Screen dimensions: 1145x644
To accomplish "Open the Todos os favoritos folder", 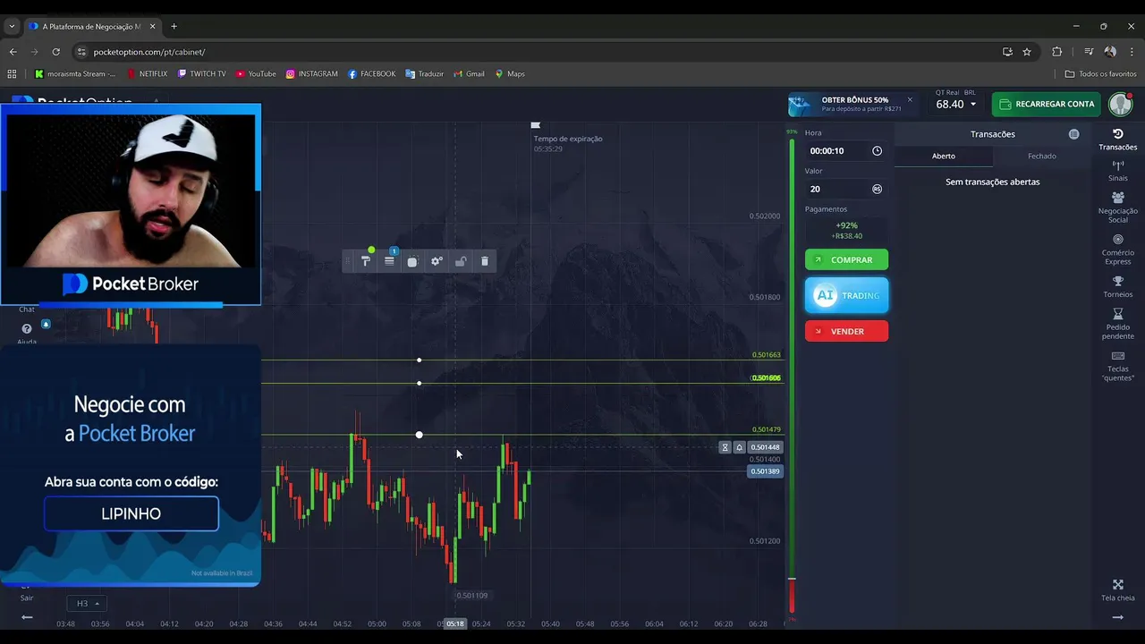I will (x=1100, y=74).
